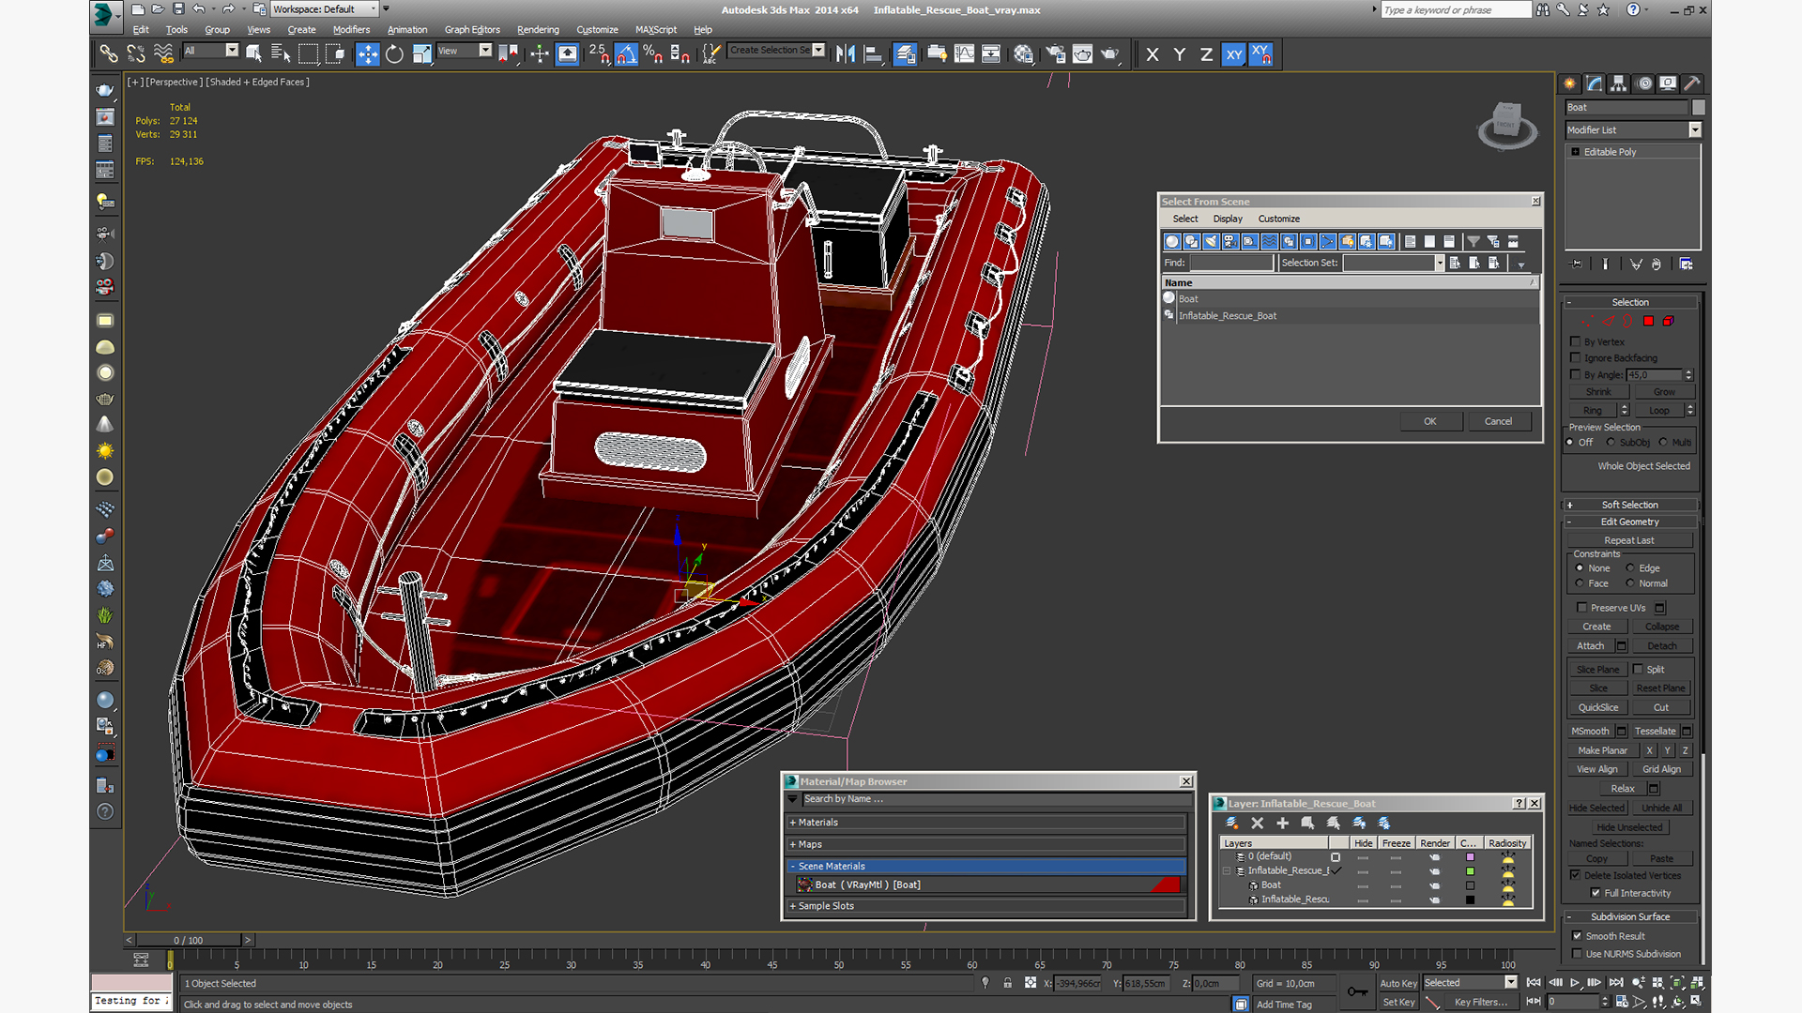Click pink color swatch of 0 (default) layer
Viewport: 1802px width, 1013px height.
[x=1470, y=856]
